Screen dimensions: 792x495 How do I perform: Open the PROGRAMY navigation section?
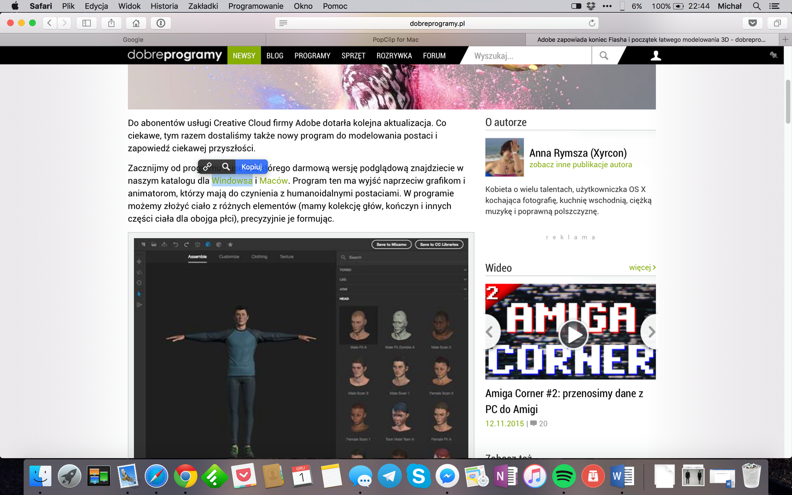[312, 56]
